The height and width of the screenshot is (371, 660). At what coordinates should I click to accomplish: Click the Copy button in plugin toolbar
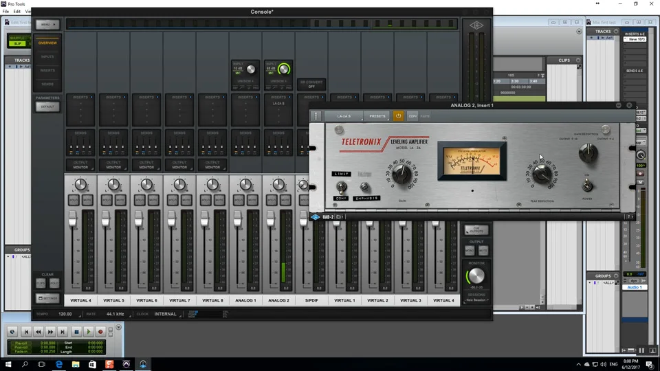(412, 116)
